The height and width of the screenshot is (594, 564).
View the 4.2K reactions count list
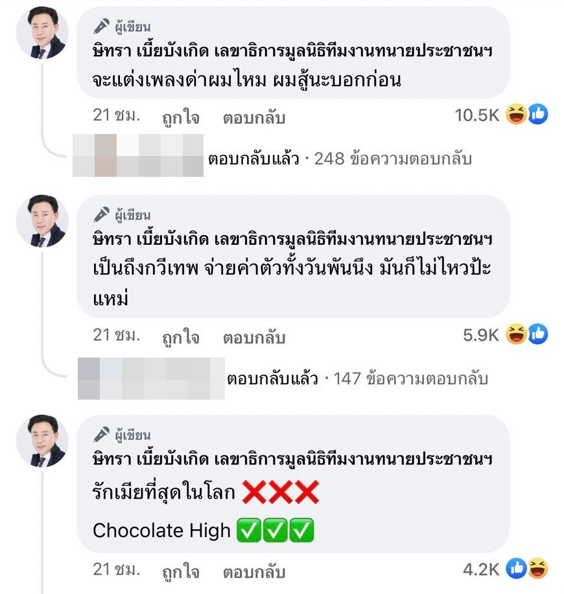click(x=480, y=569)
